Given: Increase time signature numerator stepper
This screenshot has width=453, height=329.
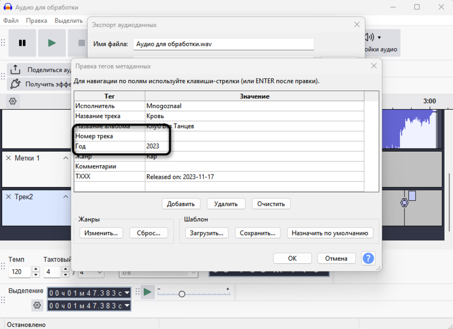Looking at the screenshot, I should click(65, 269).
